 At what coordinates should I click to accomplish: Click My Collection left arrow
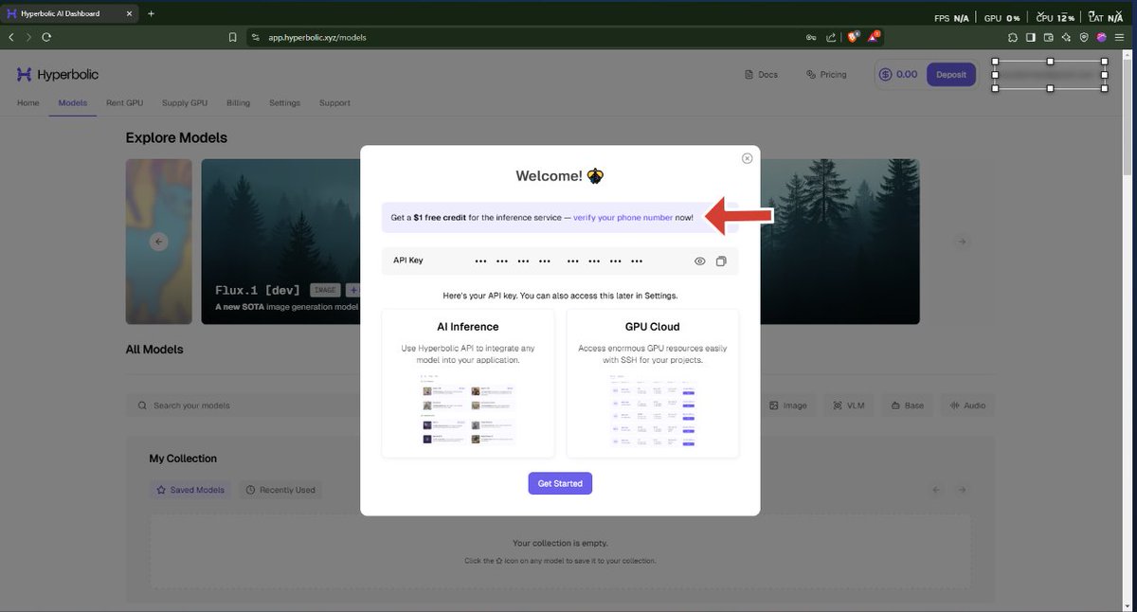click(936, 490)
